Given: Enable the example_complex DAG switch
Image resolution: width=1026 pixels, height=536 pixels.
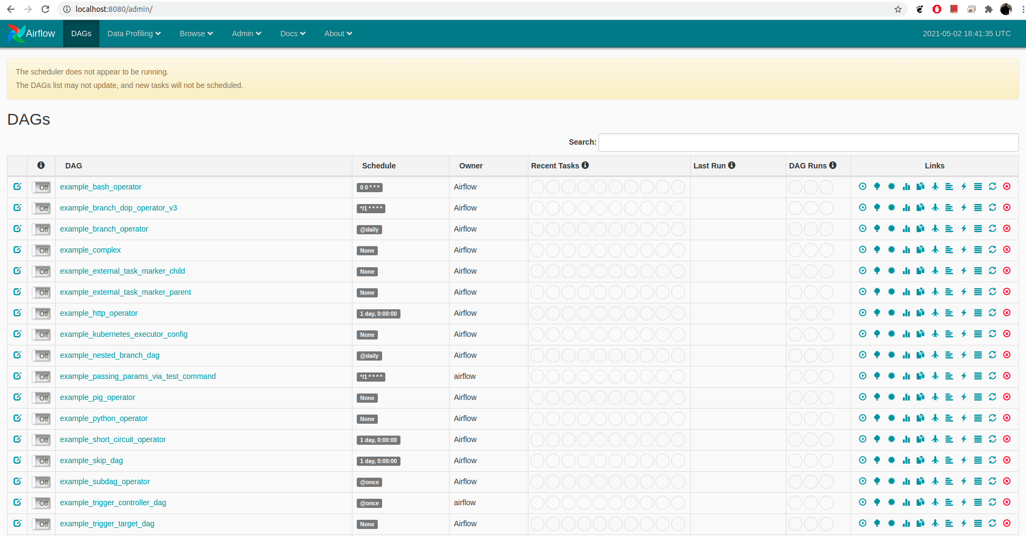Looking at the screenshot, I should coord(42,250).
